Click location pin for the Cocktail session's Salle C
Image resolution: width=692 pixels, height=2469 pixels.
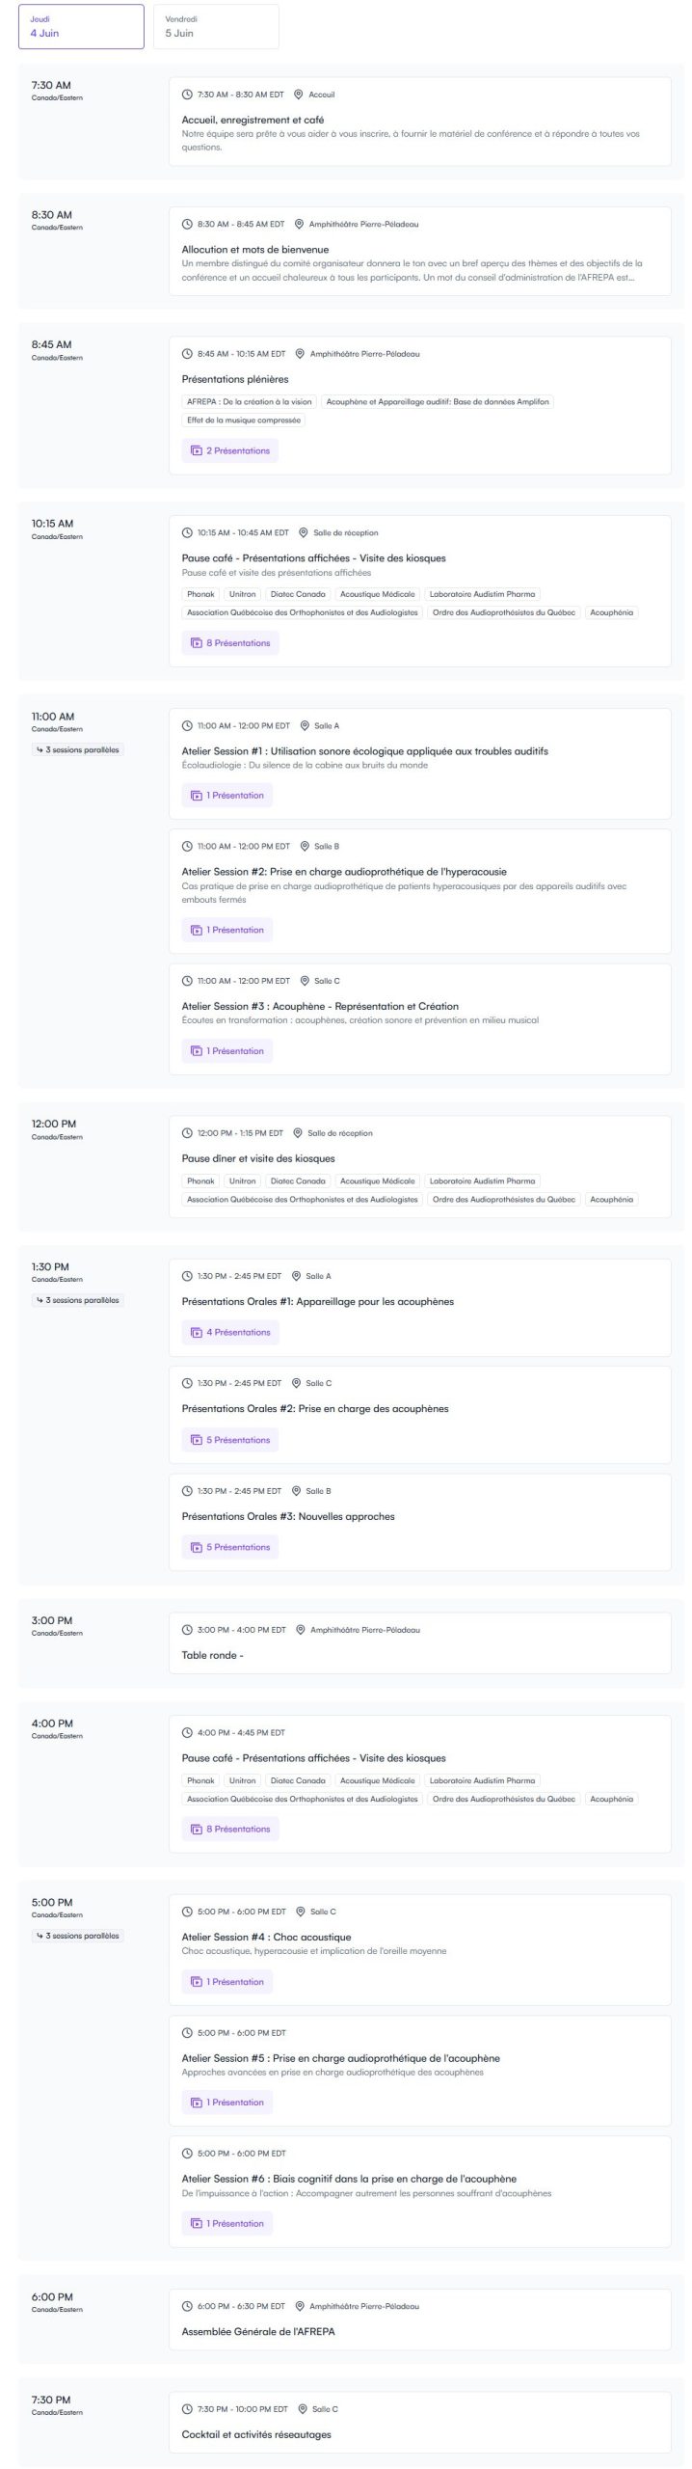[303, 2409]
